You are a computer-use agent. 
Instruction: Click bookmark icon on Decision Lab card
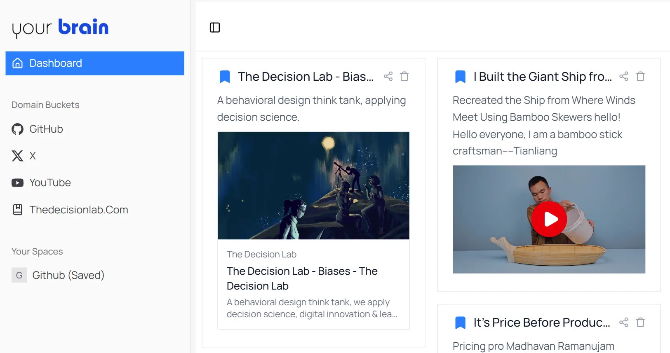click(225, 77)
